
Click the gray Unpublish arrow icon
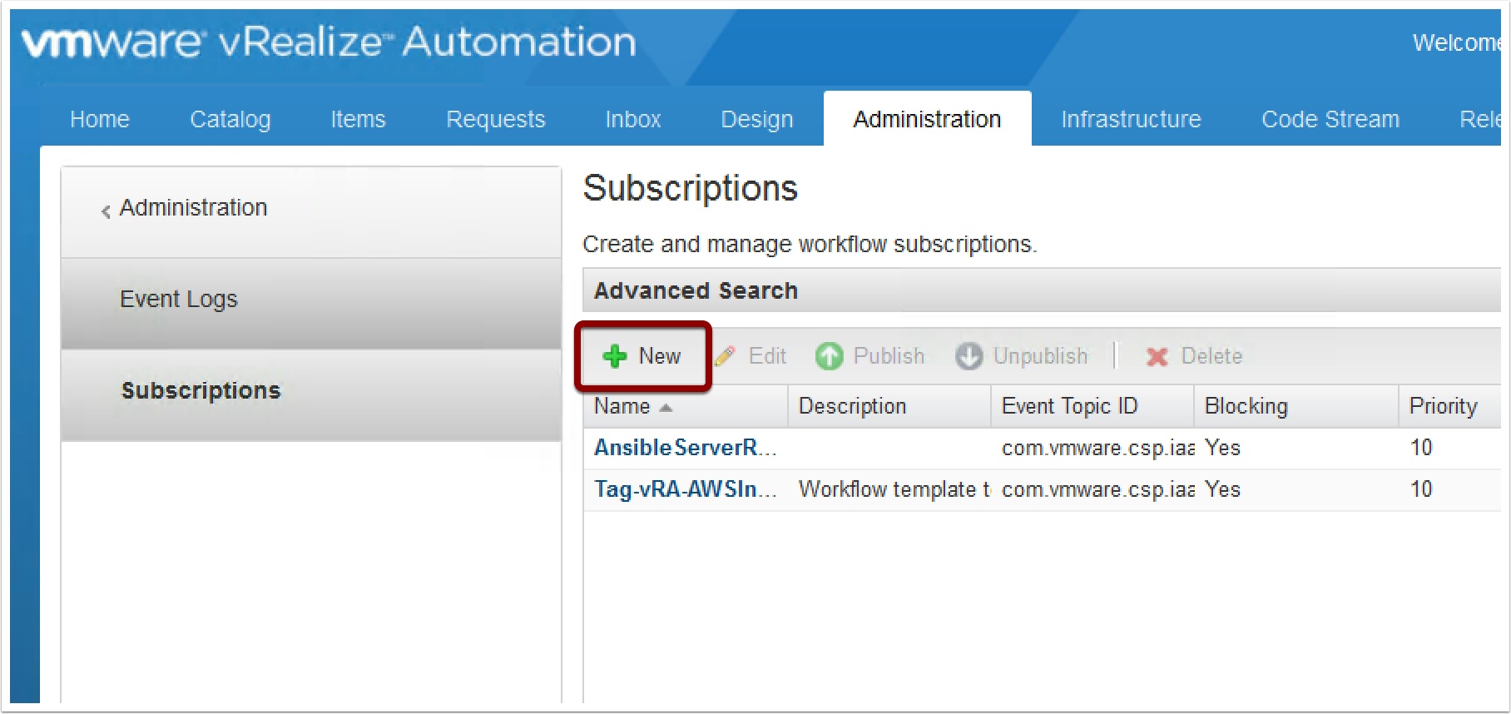coord(969,356)
